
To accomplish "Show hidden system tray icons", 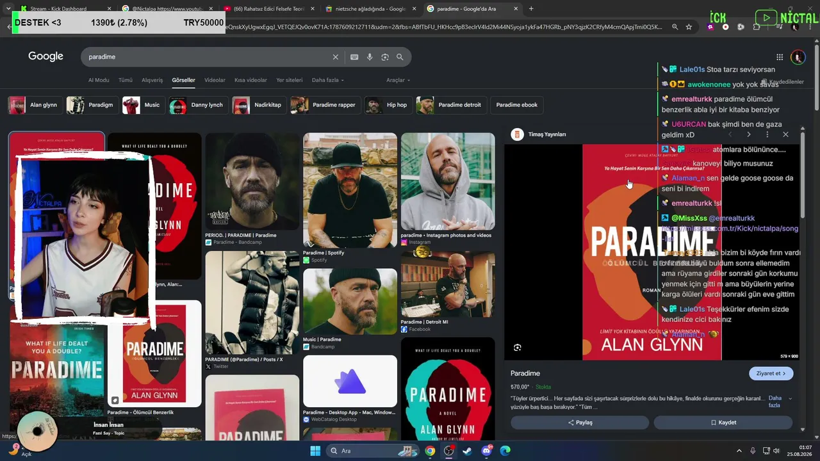I will [x=739, y=451].
